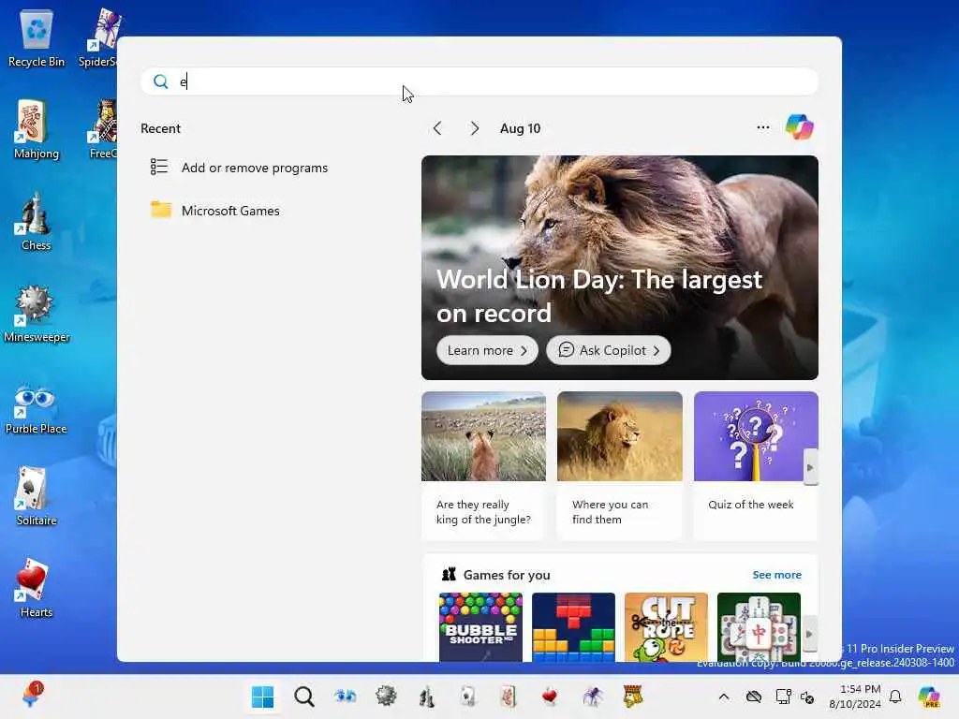Go to next day arrow

(474, 128)
